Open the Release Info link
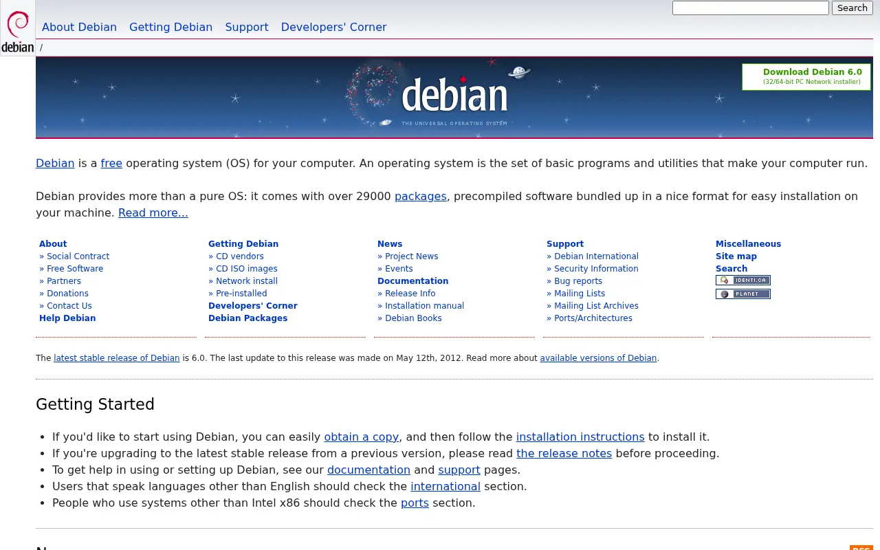Viewport: 880px width, 550px height. point(410,294)
